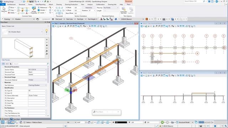The width and height of the screenshot is (228, 128).
Task: Click the search icon in properties filter
Action: 47,64
